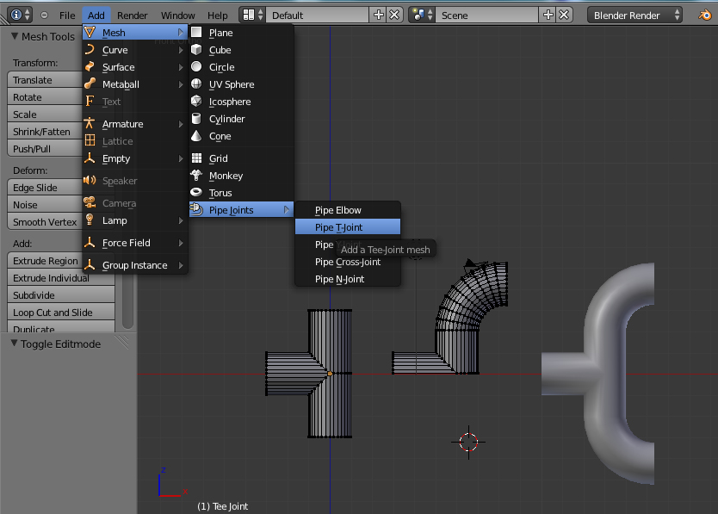This screenshot has width=718, height=514.
Task: Expand the Metaball submenu arrow
Action: tap(181, 84)
